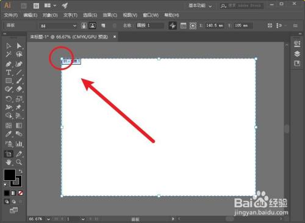Open the 基本功能 workspace switcher
This screenshot has height=223, width=305.
click(x=200, y=5)
